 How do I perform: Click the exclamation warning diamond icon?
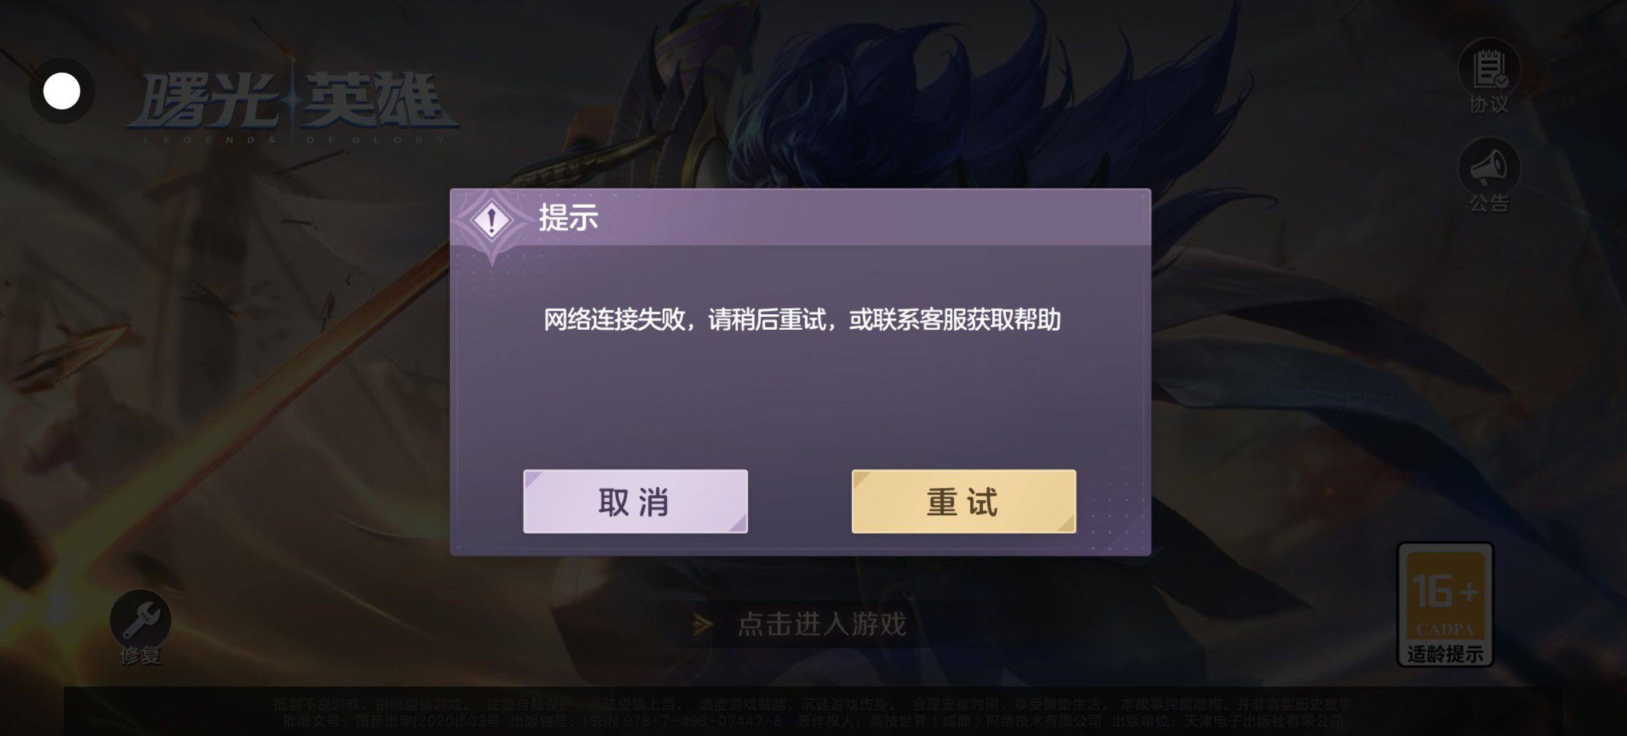click(492, 221)
